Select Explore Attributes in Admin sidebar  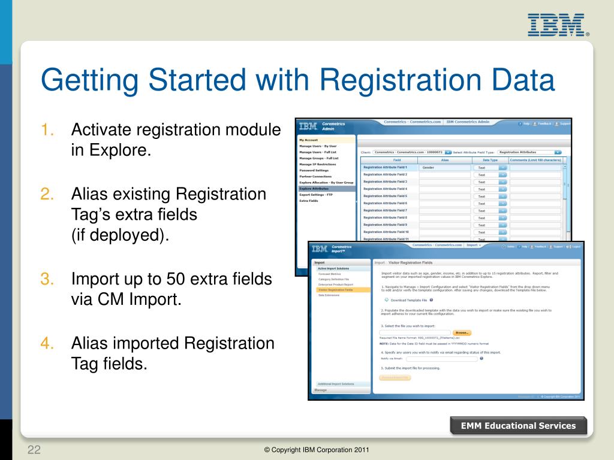coord(327,189)
